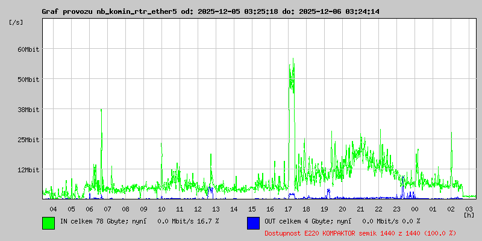Select the 04 hour mark on the time axis
Screen dimensions: 482x241
pyautogui.click(x=53, y=209)
